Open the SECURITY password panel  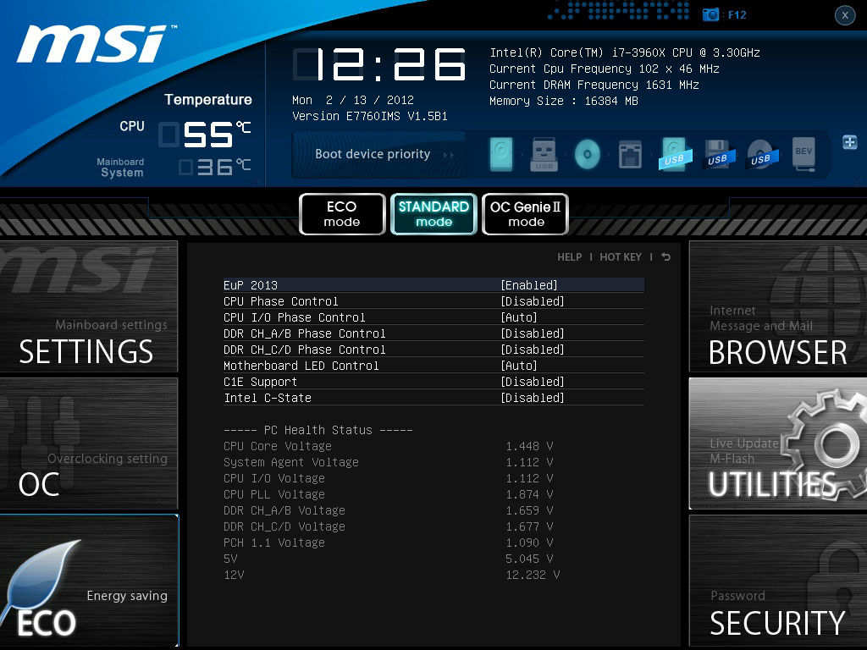click(778, 581)
